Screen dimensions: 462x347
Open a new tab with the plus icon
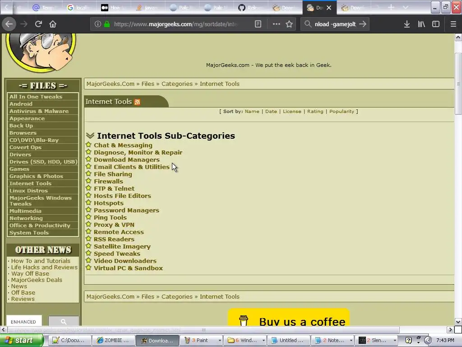(391, 7)
